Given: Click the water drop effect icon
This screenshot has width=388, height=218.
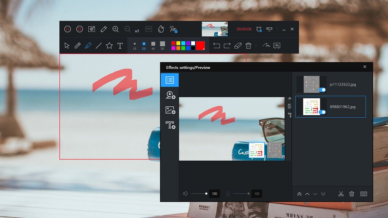Looking at the screenshot, I should point(161,29).
